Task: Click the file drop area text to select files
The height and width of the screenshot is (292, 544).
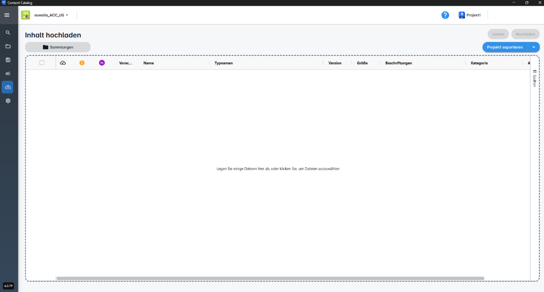Action: [x=278, y=169]
